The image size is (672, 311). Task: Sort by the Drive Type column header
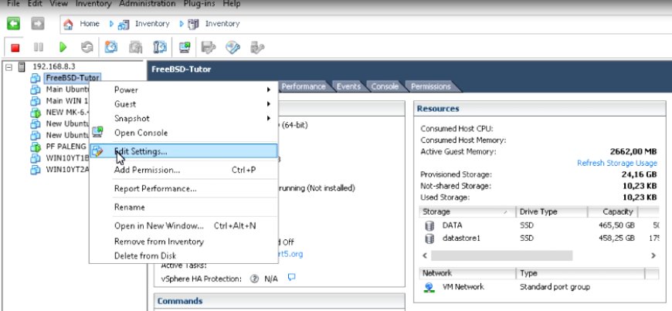(x=552, y=211)
